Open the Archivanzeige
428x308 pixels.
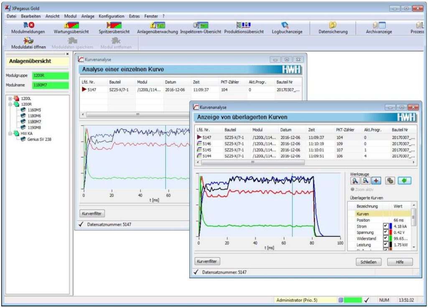pos(379,25)
